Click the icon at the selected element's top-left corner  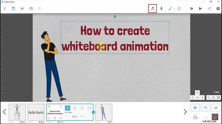coord(49,106)
